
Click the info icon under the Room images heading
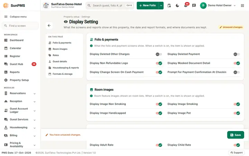(91, 96)
